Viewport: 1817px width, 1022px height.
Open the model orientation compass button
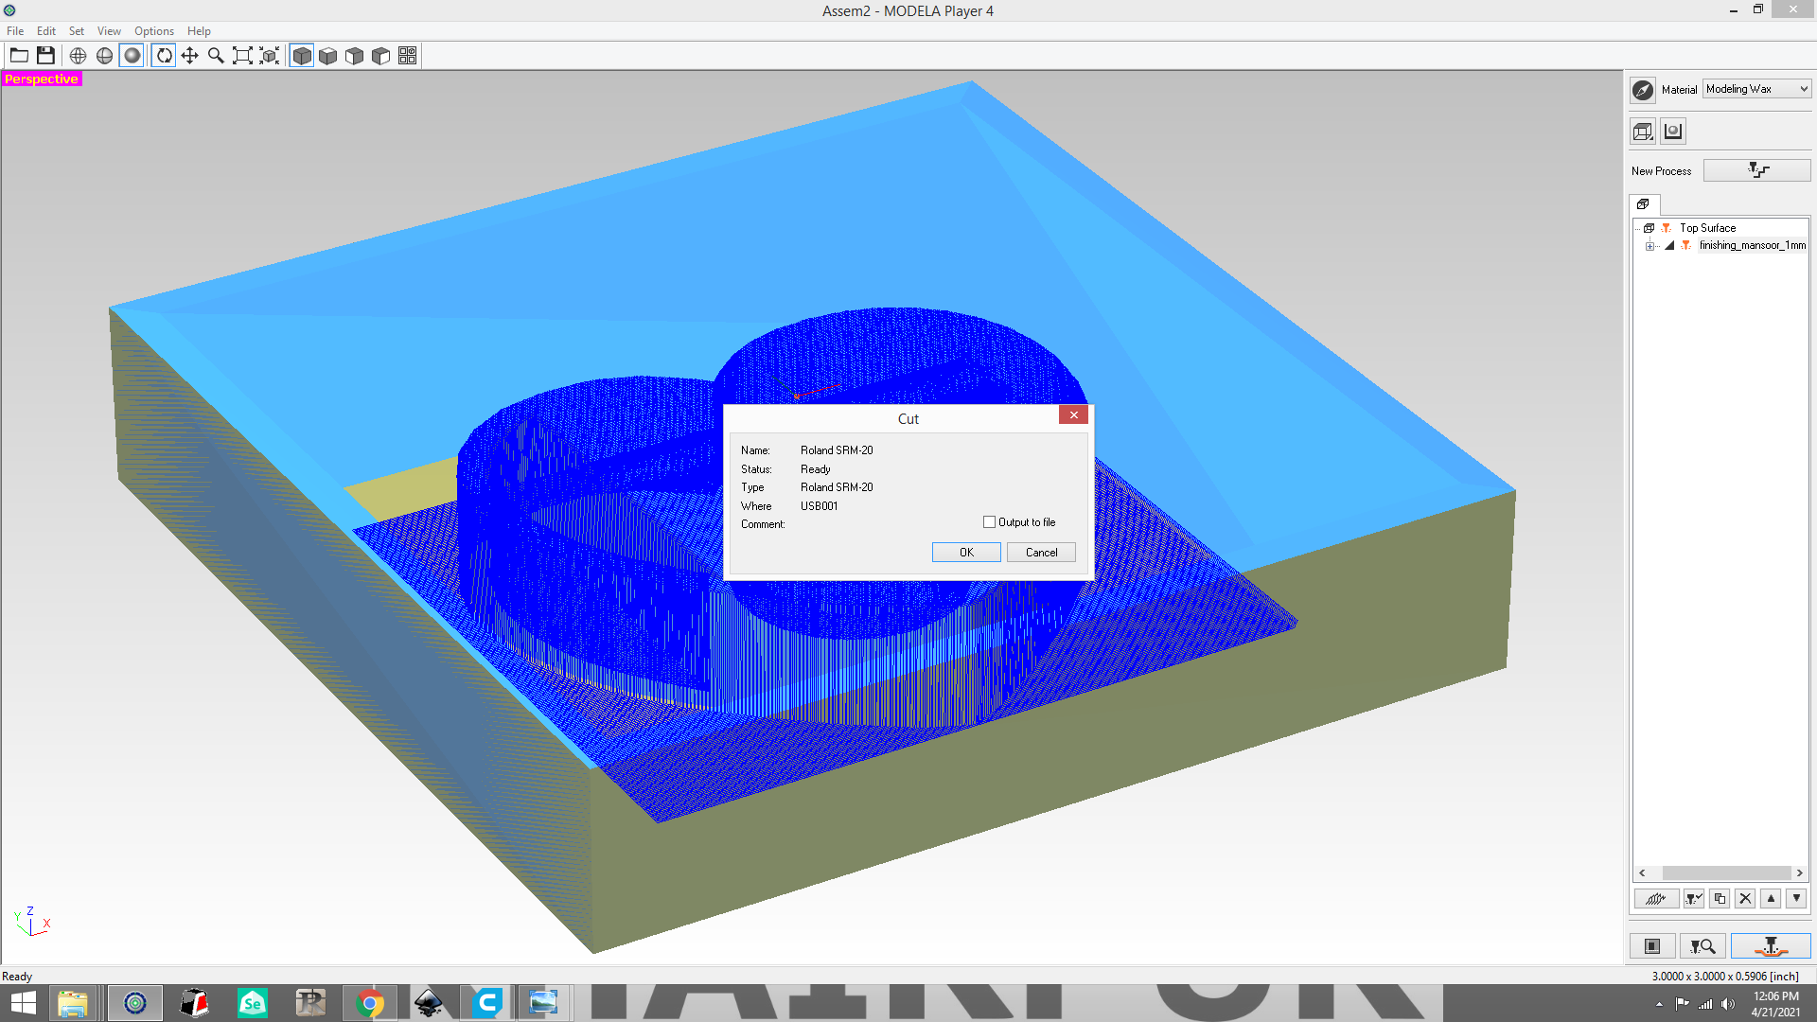pos(1644,90)
